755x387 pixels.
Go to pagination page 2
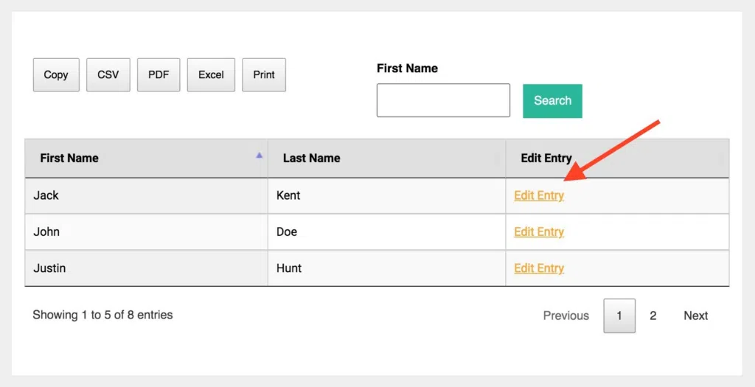click(x=653, y=315)
